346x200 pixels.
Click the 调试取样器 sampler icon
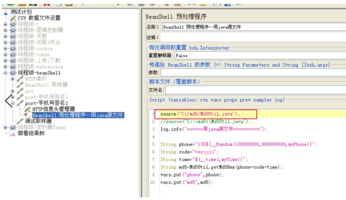pos(20,121)
